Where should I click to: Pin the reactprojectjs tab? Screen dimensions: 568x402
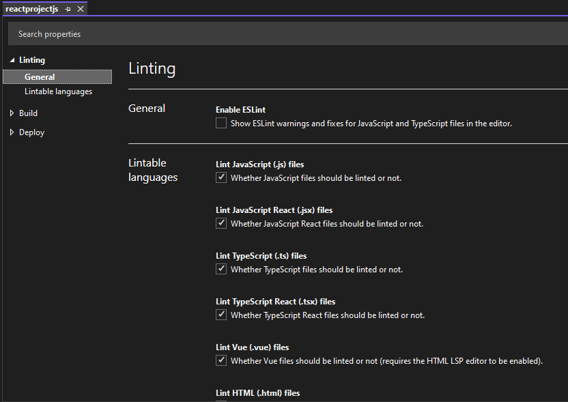click(69, 8)
